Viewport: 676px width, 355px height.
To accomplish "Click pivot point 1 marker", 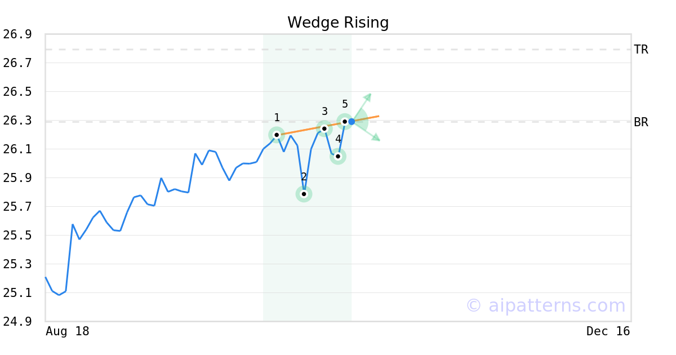I will [277, 135].
